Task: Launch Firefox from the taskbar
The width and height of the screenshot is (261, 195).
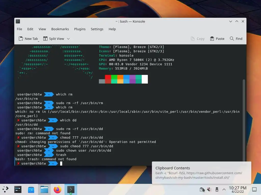Action: click(57, 189)
